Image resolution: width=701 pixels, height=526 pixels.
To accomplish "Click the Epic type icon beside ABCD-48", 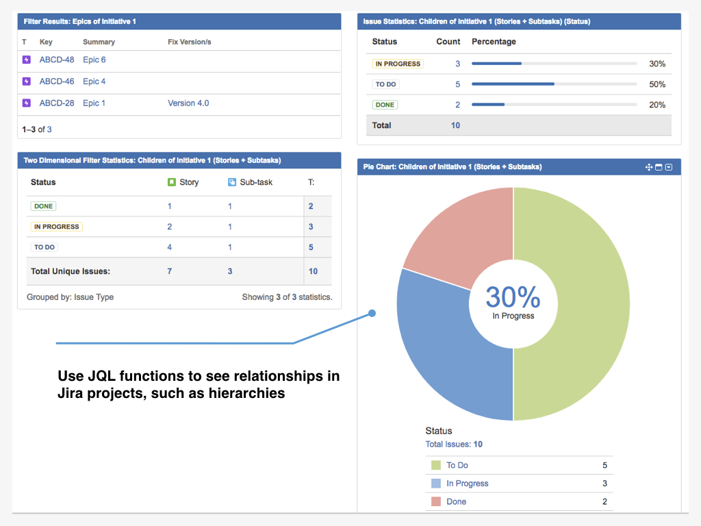I will tap(26, 60).
